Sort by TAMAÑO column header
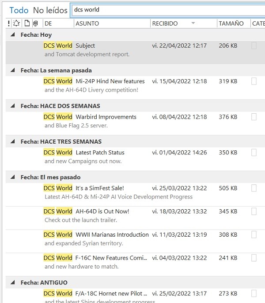Screen dimensions: 265x303 [x=231, y=23]
